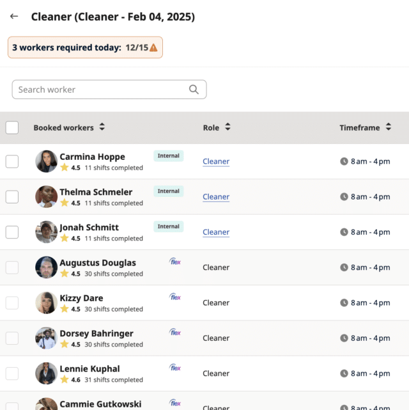Click Kizzy Dare's flex badge icon
Screen dimensions: 409x410
tap(175, 297)
